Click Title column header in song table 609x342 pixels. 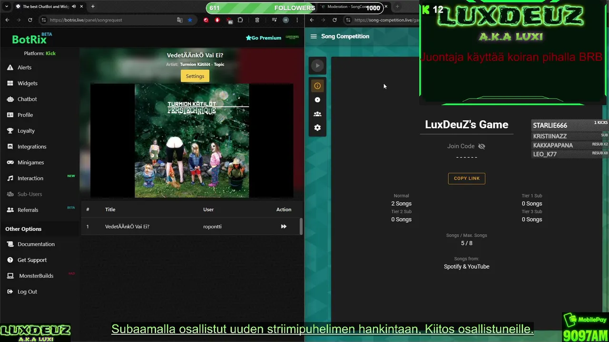pos(110,209)
